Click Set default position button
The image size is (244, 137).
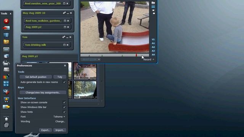(36, 77)
